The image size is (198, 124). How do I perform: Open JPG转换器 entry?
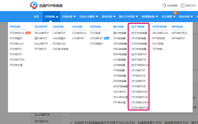119,38
